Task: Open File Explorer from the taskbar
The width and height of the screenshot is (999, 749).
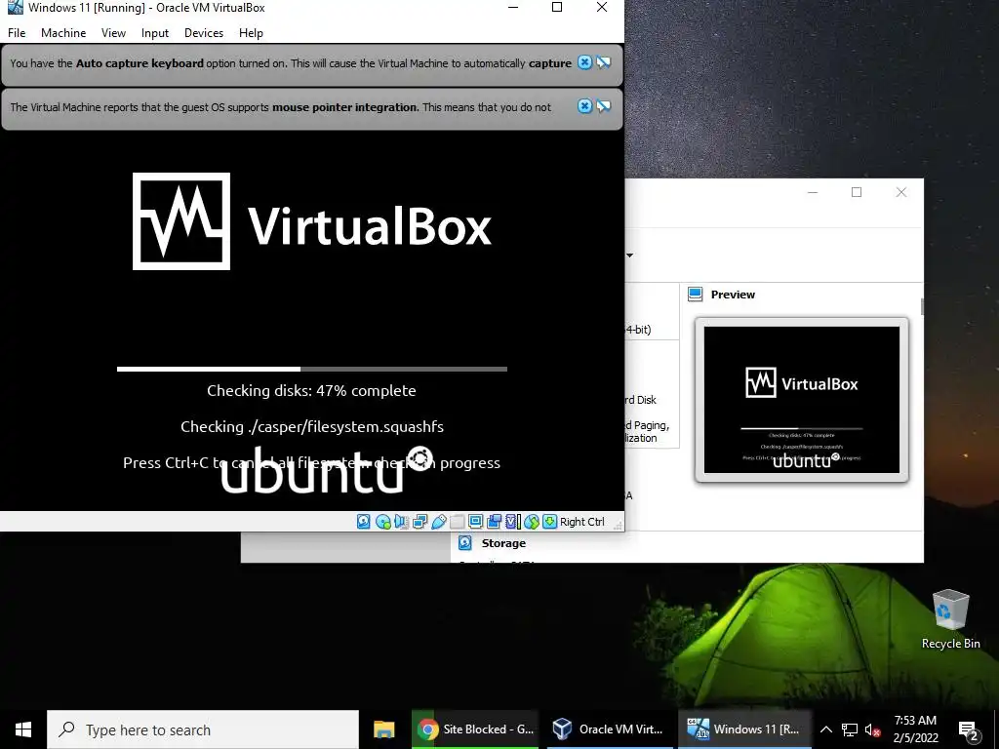Action: click(383, 729)
